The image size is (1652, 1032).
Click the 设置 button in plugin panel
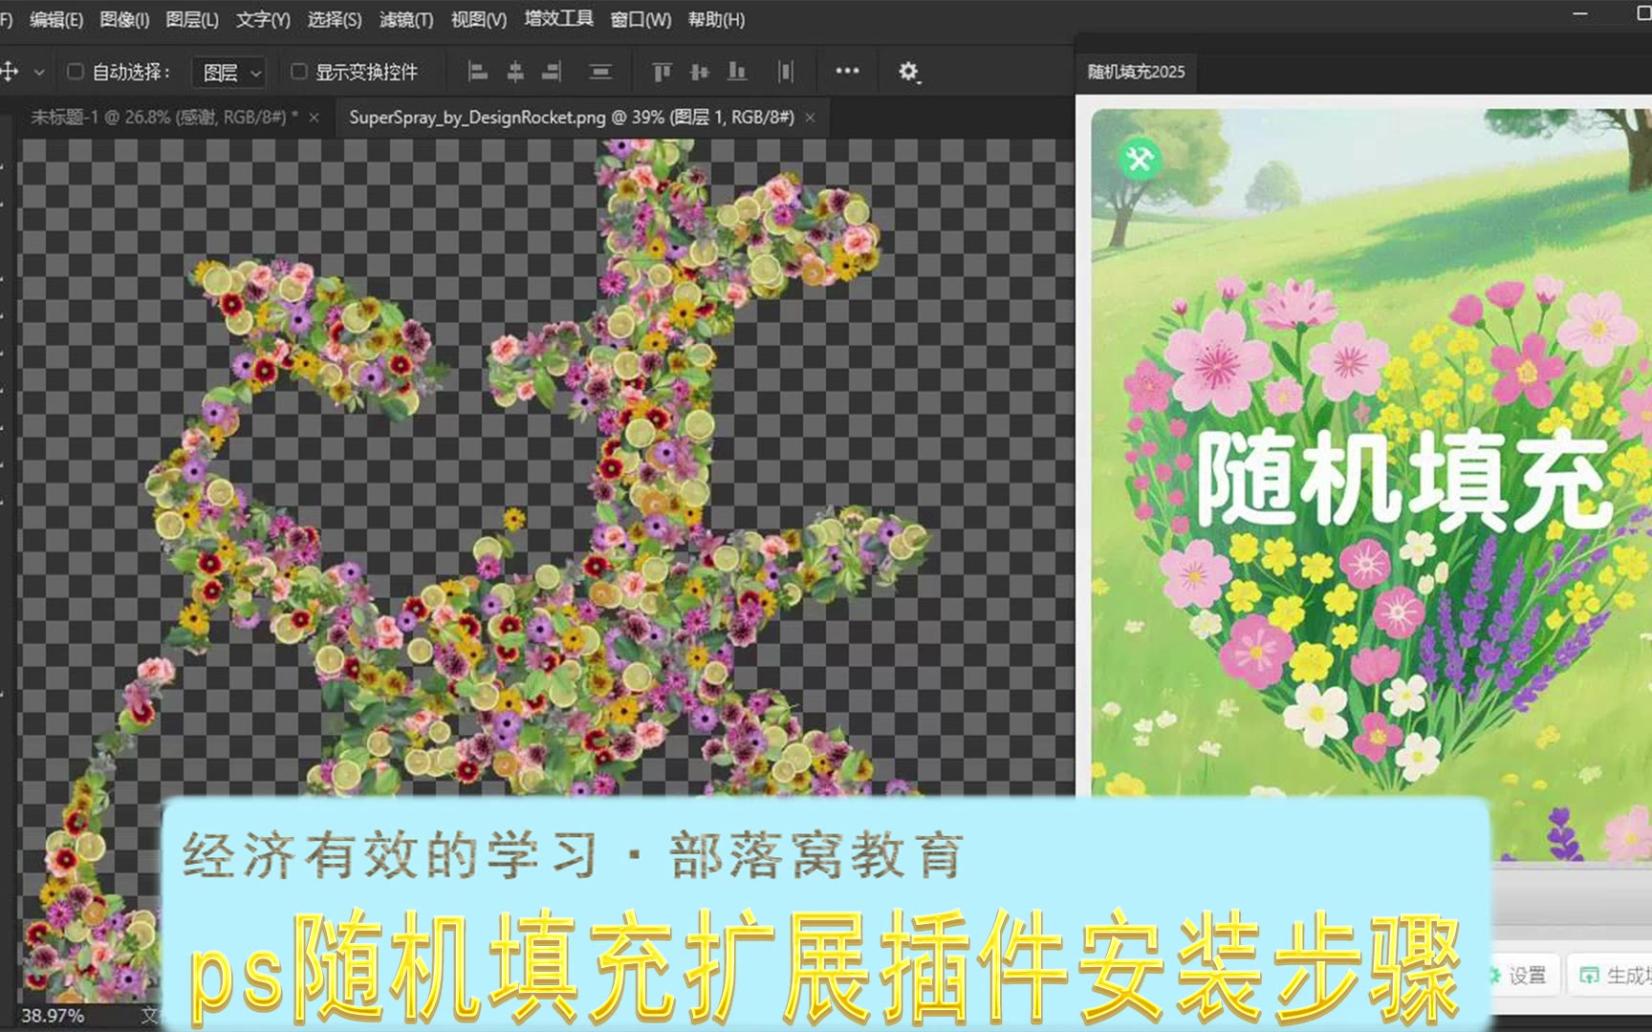1519,975
